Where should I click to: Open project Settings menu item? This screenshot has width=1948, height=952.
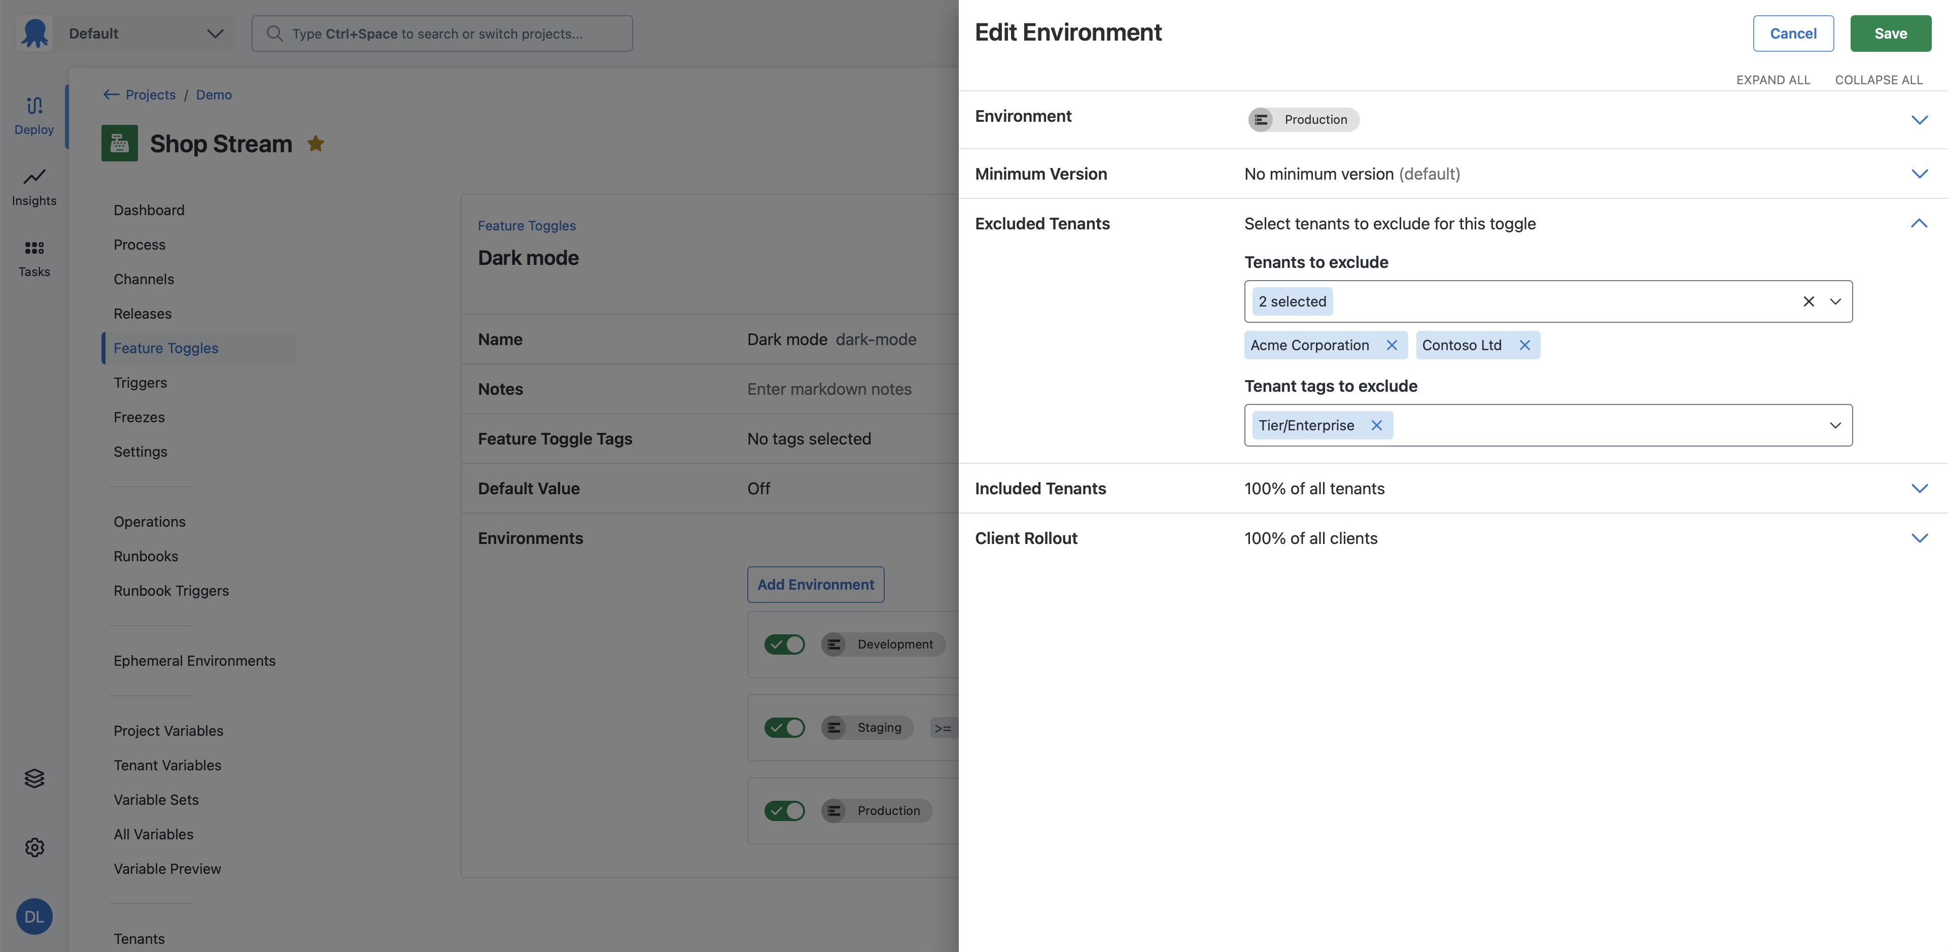tap(140, 451)
